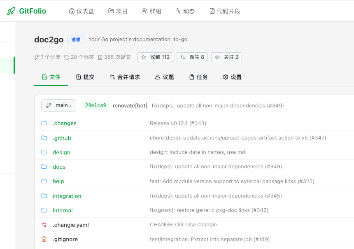This screenshot has height=249, width=354.
Task: Open the .gitignore file
Action: tap(65, 239)
